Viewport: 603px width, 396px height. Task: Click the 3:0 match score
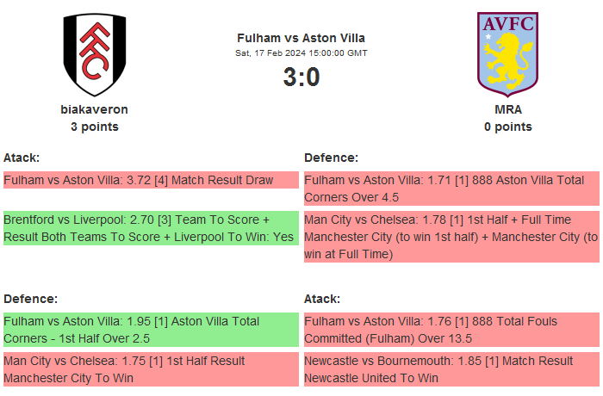click(301, 77)
